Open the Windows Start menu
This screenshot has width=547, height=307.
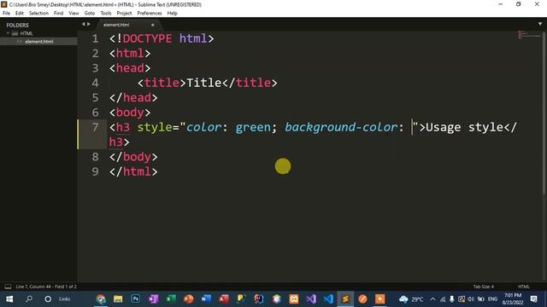(x=9, y=299)
